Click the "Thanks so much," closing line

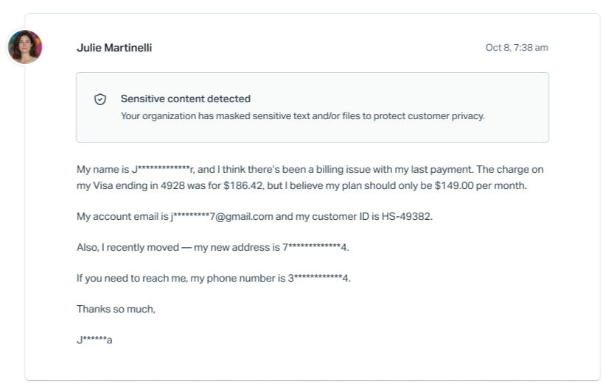coord(116,309)
